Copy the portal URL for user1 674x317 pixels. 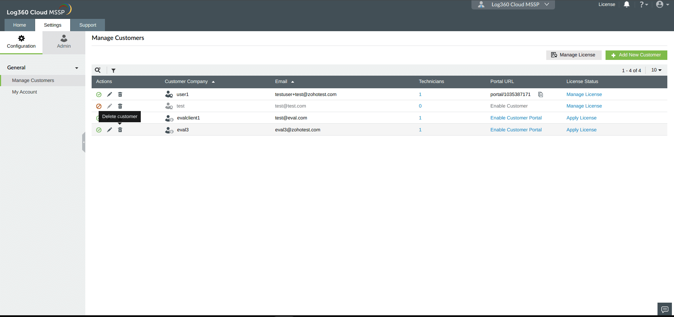point(541,94)
